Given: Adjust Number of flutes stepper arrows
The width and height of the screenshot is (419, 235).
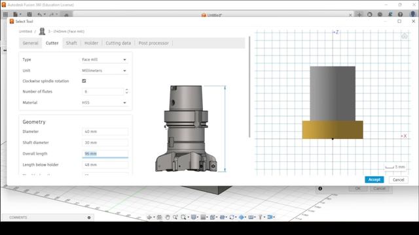Looking at the screenshot, I should click(x=126, y=91).
